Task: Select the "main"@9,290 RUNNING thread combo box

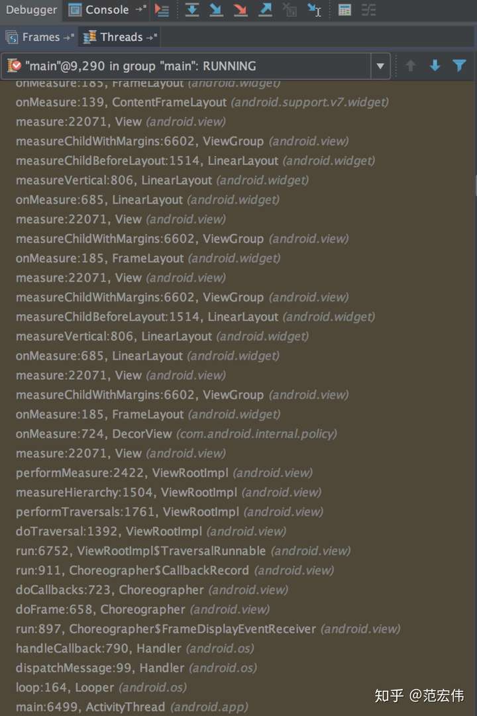Action: [x=185, y=66]
